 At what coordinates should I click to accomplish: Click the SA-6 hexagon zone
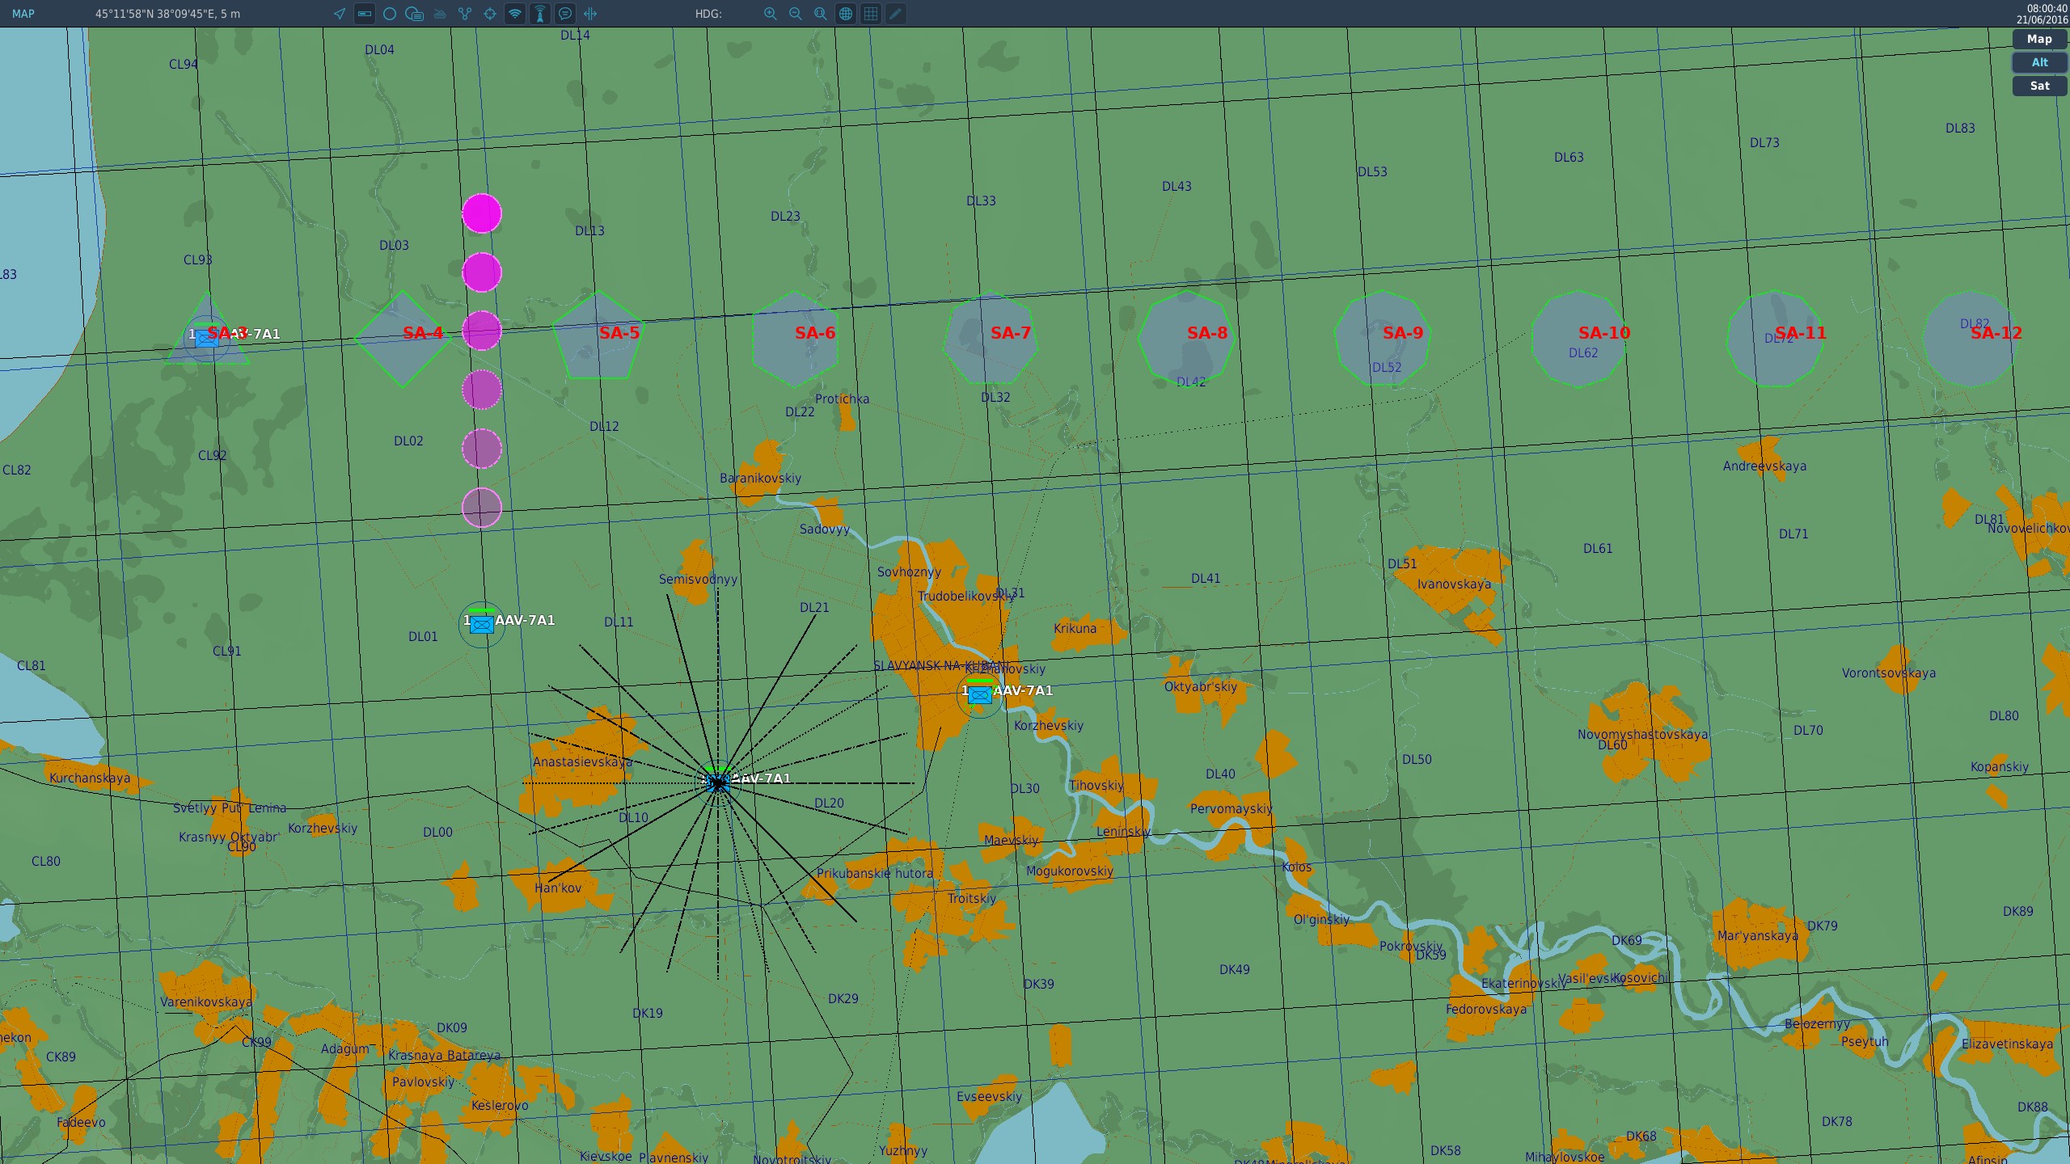(x=795, y=339)
